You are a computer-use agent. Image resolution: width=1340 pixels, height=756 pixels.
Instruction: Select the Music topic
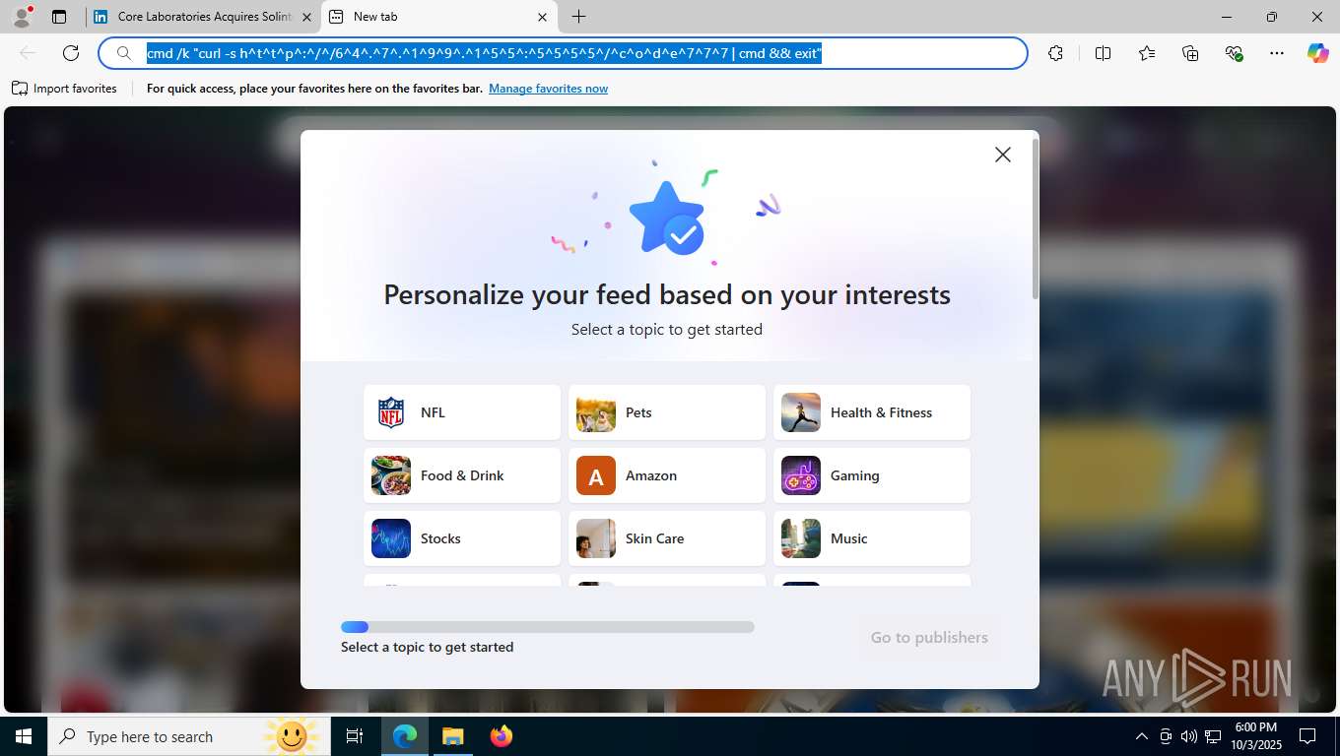pyautogui.click(x=872, y=538)
